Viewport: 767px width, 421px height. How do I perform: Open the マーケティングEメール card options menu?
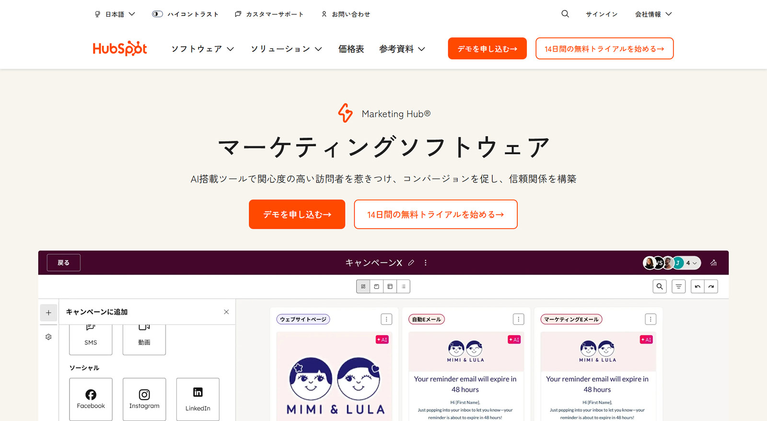coord(651,319)
